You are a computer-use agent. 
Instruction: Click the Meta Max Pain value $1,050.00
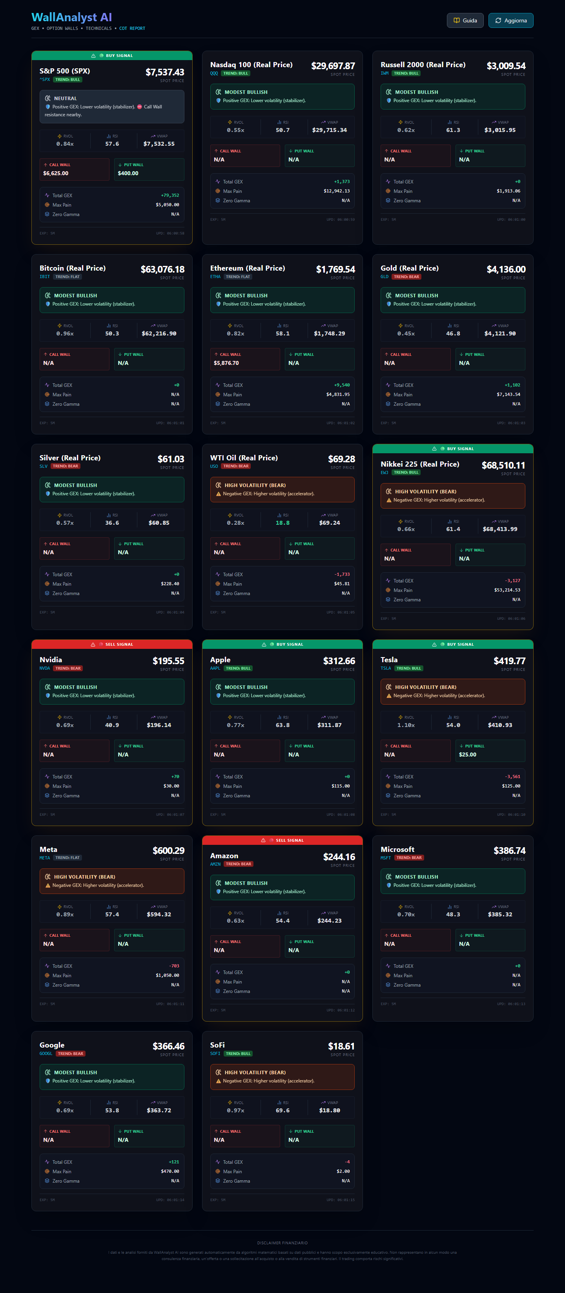coord(168,975)
